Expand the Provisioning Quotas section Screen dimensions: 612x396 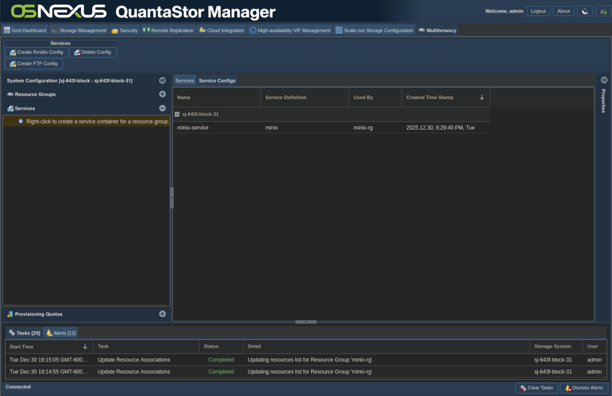tap(162, 314)
